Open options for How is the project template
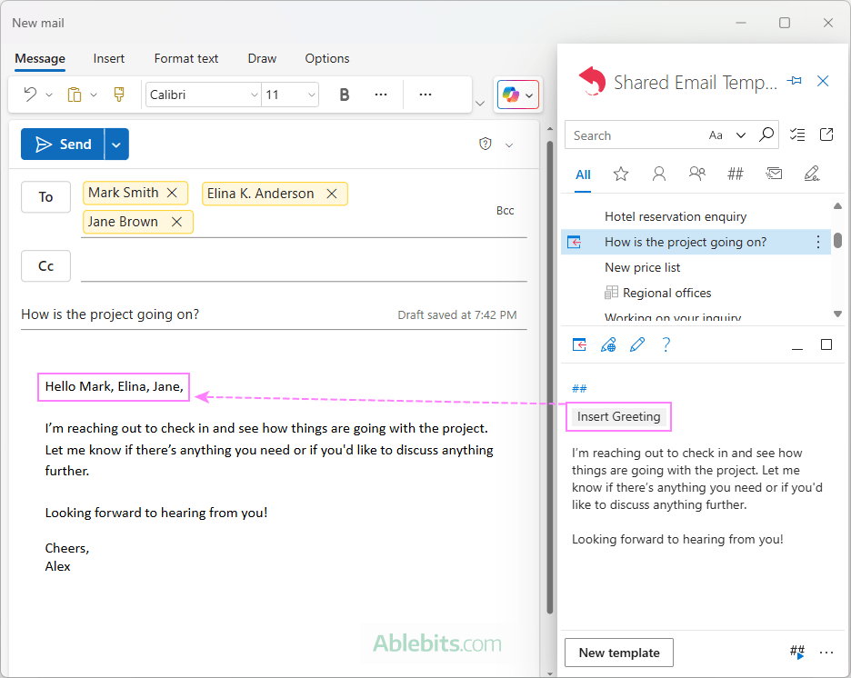851x678 pixels. click(x=818, y=242)
